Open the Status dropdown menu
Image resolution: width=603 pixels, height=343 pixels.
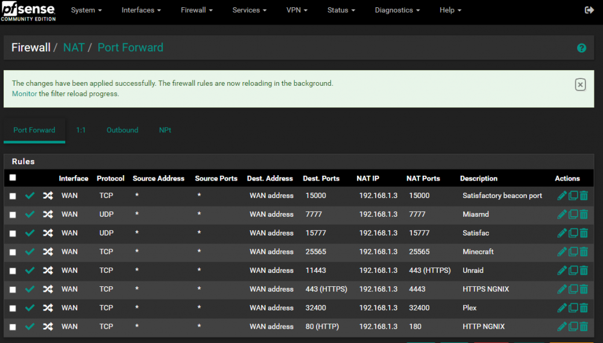pos(341,10)
